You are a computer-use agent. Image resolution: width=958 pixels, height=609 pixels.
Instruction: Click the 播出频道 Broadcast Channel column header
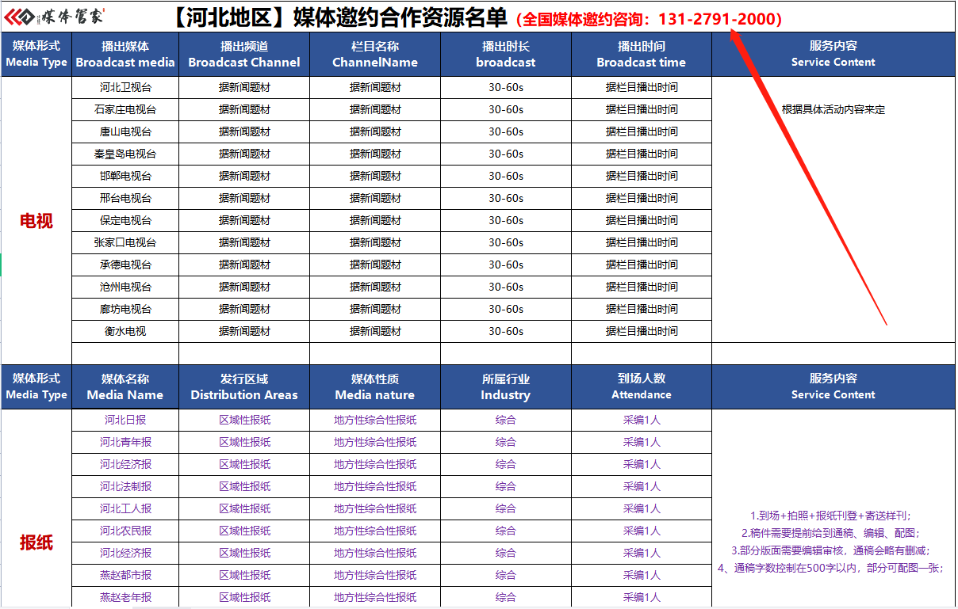tap(244, 55)
